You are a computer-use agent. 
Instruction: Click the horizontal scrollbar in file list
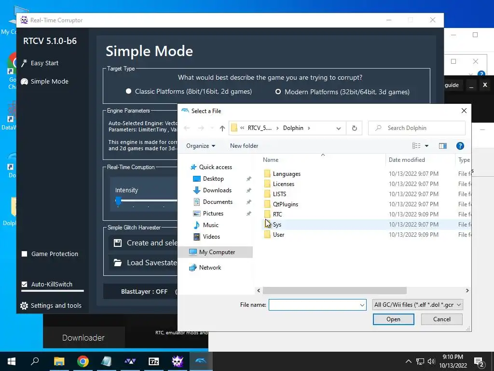tap(334, 290)
